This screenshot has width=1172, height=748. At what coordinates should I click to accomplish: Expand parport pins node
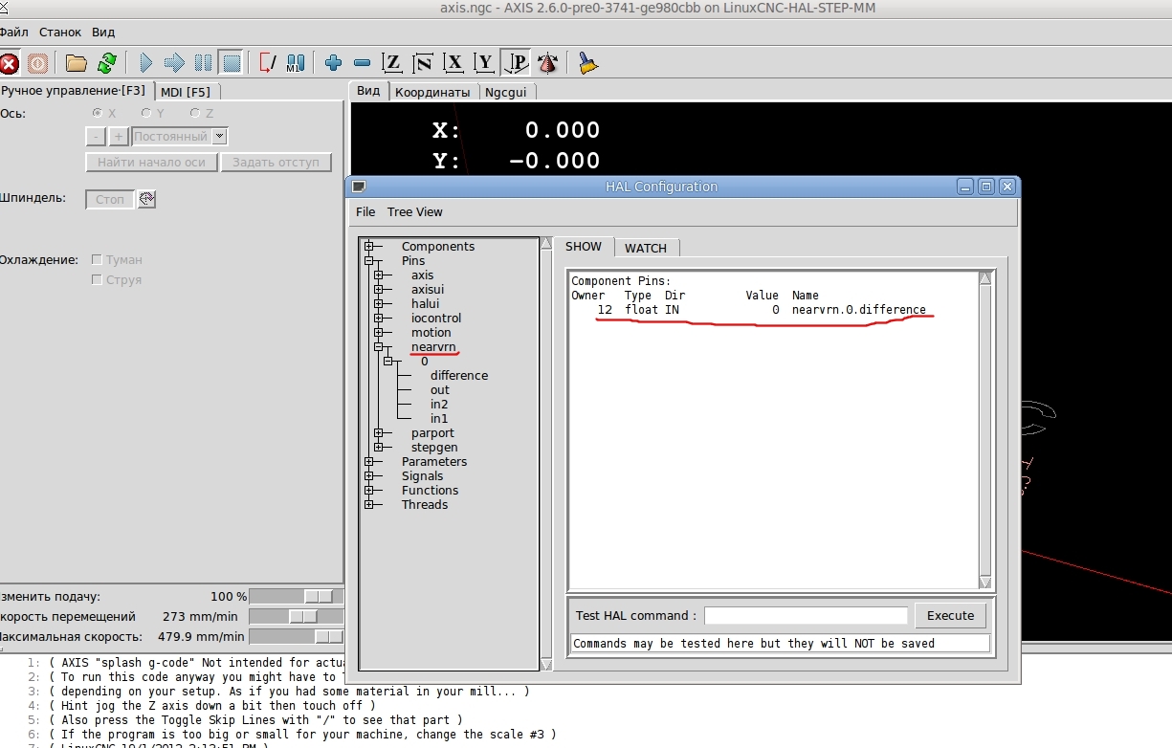coord(378,433)
